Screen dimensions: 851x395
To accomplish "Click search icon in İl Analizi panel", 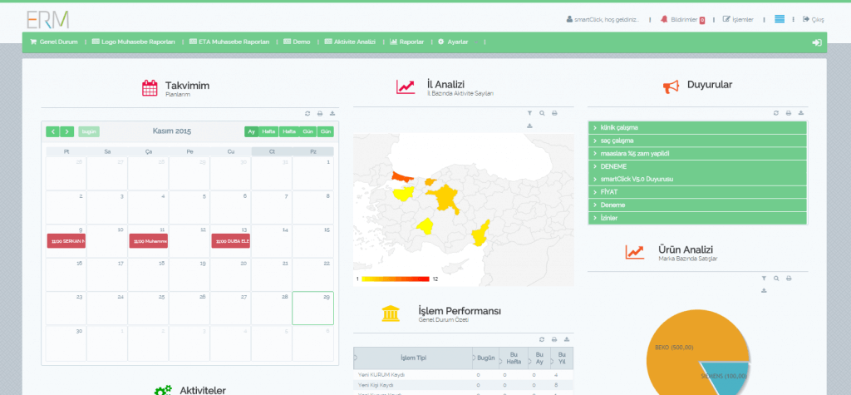I will tap(542, 113).
